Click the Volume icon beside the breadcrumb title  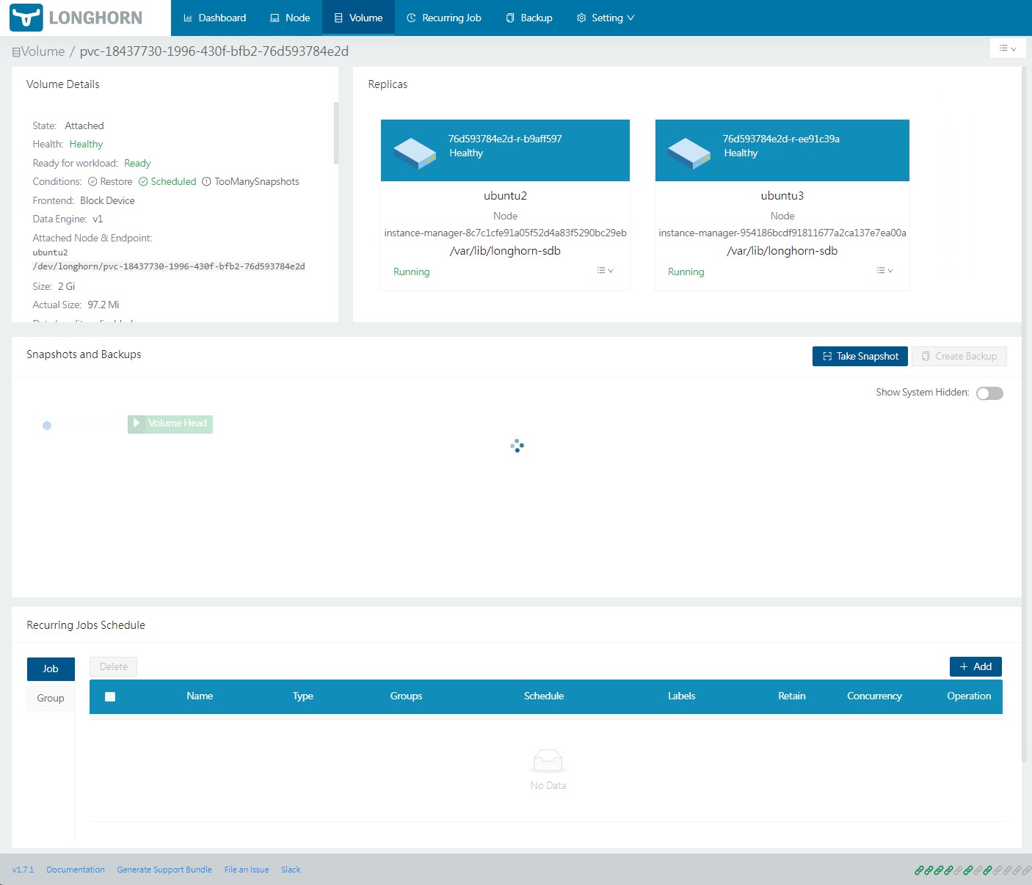pyautogui.click(x=15, y=51)
